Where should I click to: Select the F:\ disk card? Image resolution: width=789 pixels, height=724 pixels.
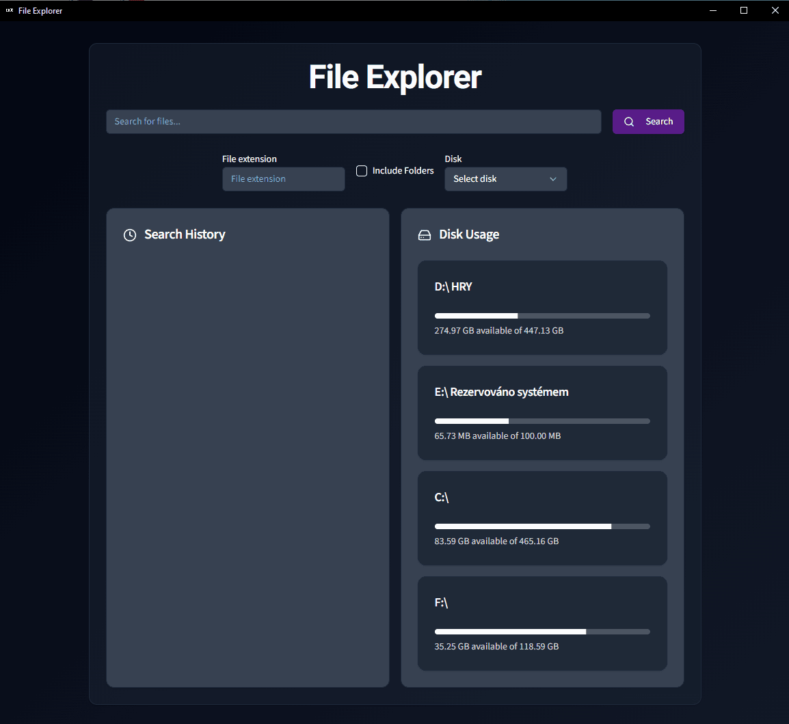click(x=542, y=624)
